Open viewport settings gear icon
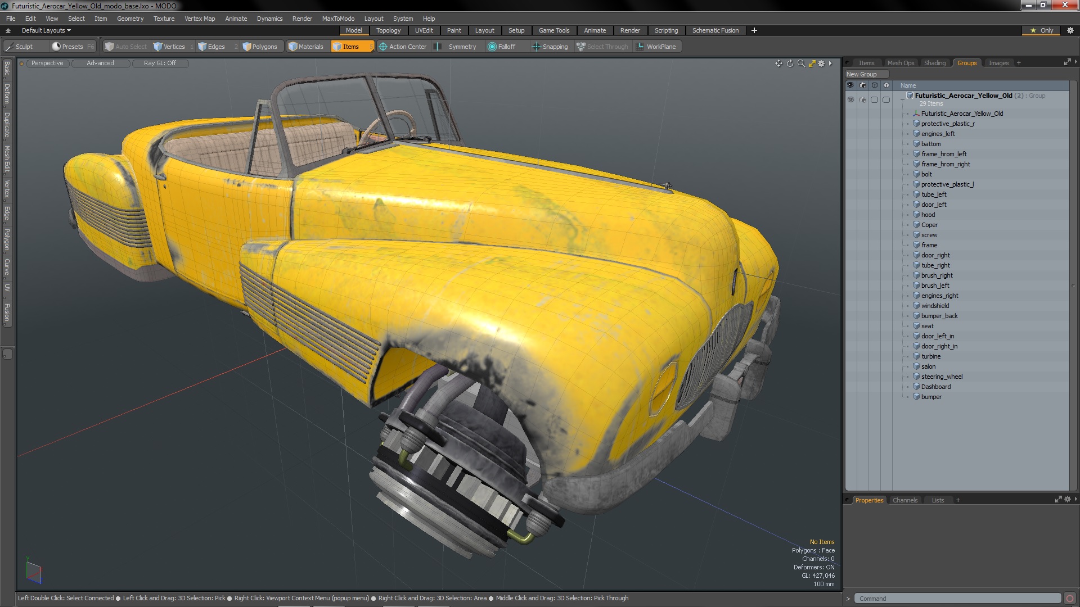 821,64
